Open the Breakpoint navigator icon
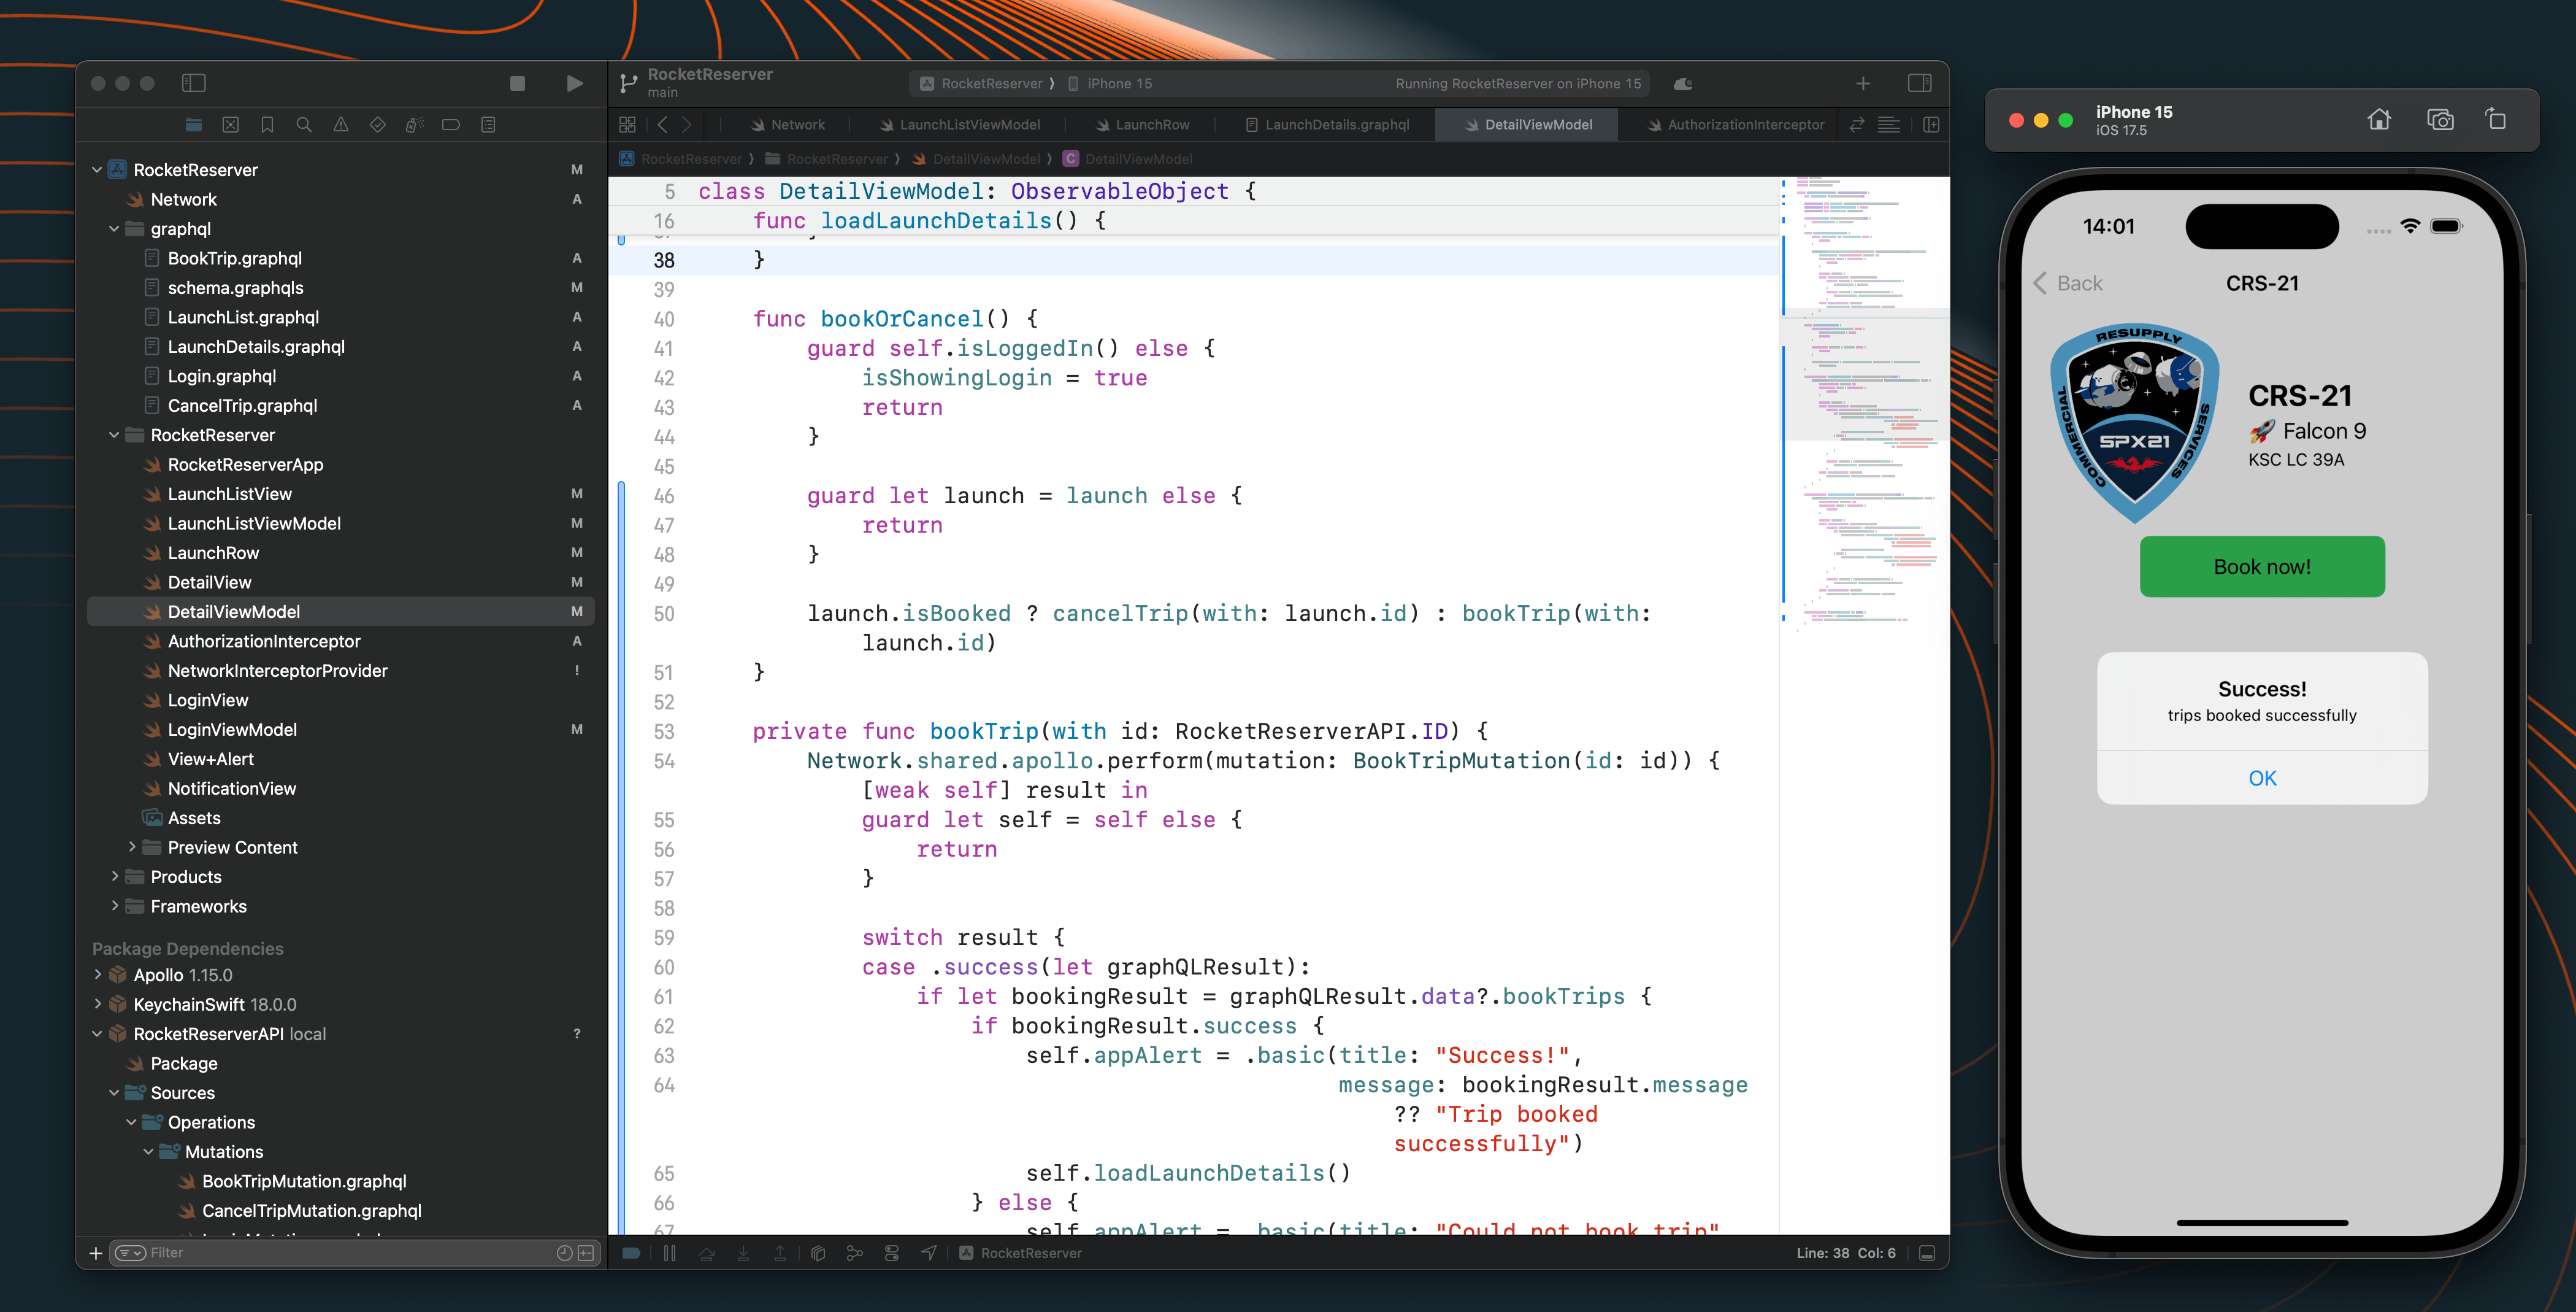Viewport: 2576px width, 1312px height. pyautogui.click(x=451, y=124)
